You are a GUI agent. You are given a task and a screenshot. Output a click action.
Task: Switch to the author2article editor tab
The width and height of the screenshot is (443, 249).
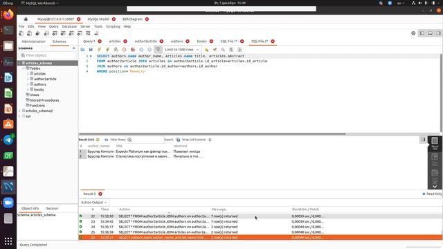click(x=146, y=41)
